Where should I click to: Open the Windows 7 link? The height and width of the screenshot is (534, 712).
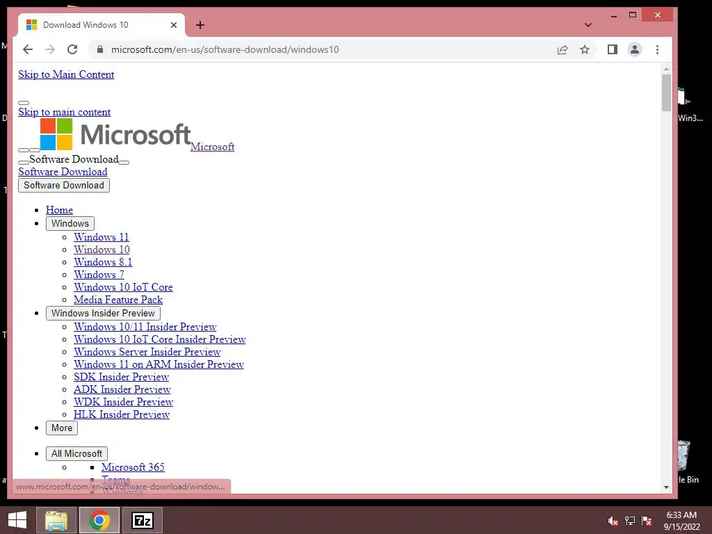[x=99, y=275]
